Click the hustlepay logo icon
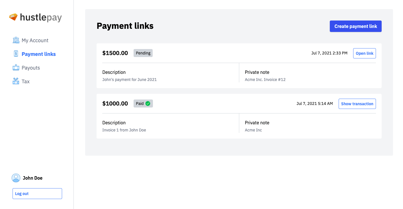The width and height of the screenshot is (403, 209). point(13,17)
